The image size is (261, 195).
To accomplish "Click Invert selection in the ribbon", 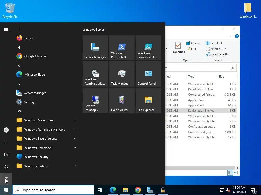I will click(x=218, y=54).
